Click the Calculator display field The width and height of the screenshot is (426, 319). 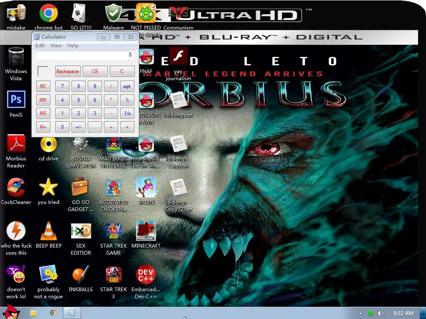tap(85, 55)
